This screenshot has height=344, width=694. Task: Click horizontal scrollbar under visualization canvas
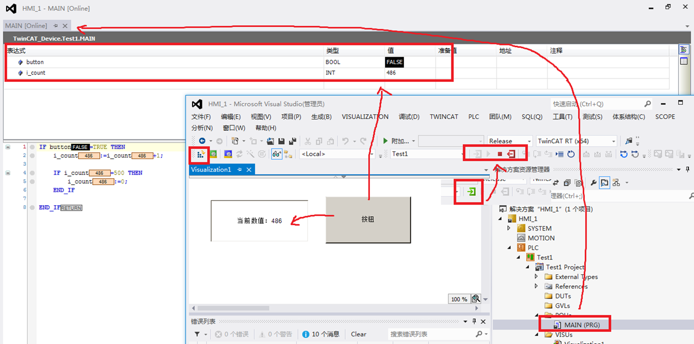point(233,308)
